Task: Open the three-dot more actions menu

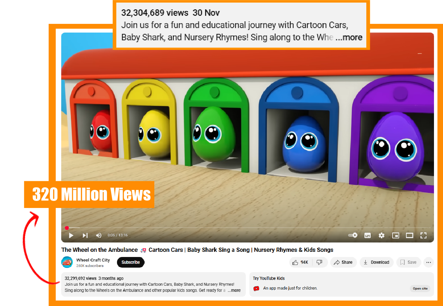Action: point(429,262)
